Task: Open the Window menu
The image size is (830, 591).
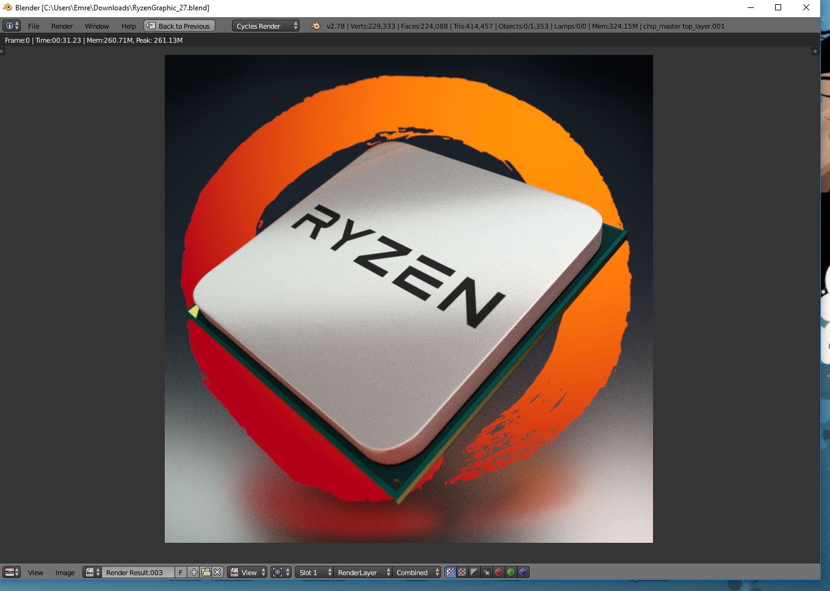Action: point(96,26)
